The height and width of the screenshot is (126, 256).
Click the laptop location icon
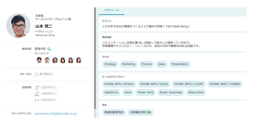(37, 94)
